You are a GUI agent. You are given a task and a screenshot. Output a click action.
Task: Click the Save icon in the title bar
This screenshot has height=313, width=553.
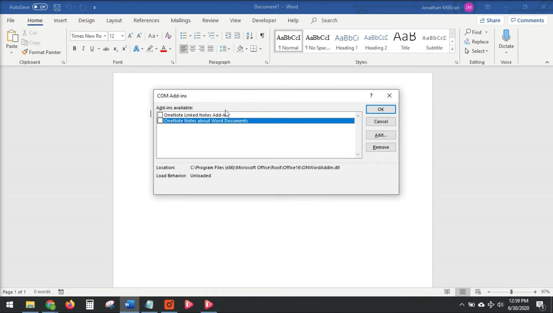pos(57,7)
